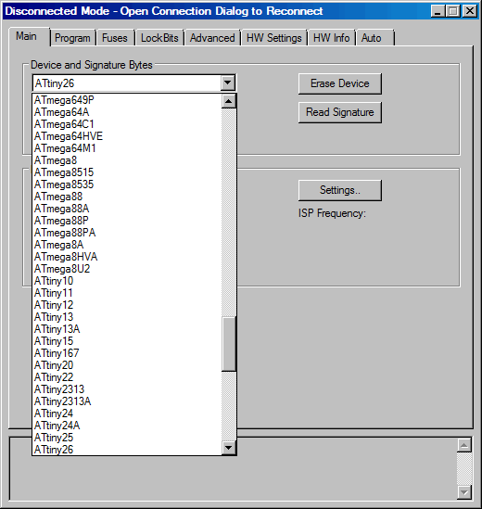Choose ATtiny2313A entry
This screenshot has width=482, height=509.
(127, 401)
